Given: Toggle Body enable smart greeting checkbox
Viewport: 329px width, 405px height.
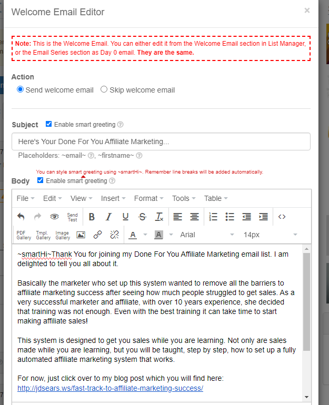Looking at the screenshot, I should pos(41,180).
